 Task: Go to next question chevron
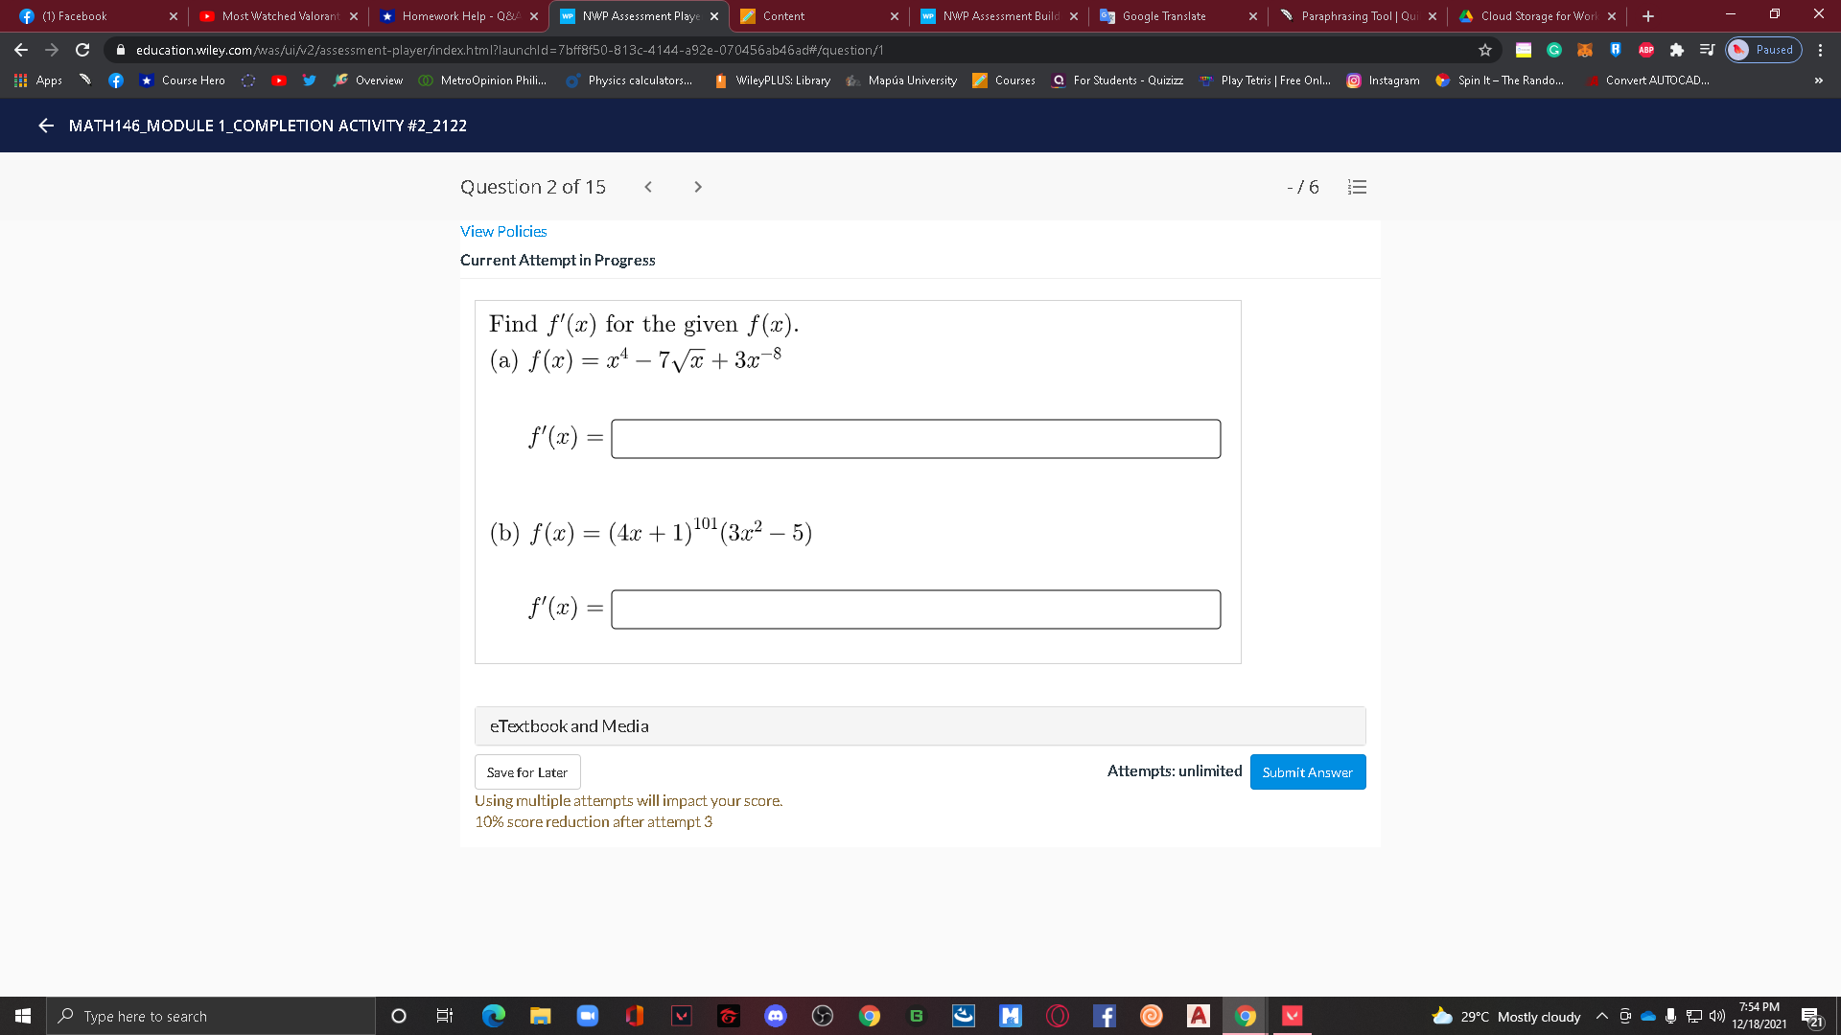pyautogui.click(x=697, y=187)
